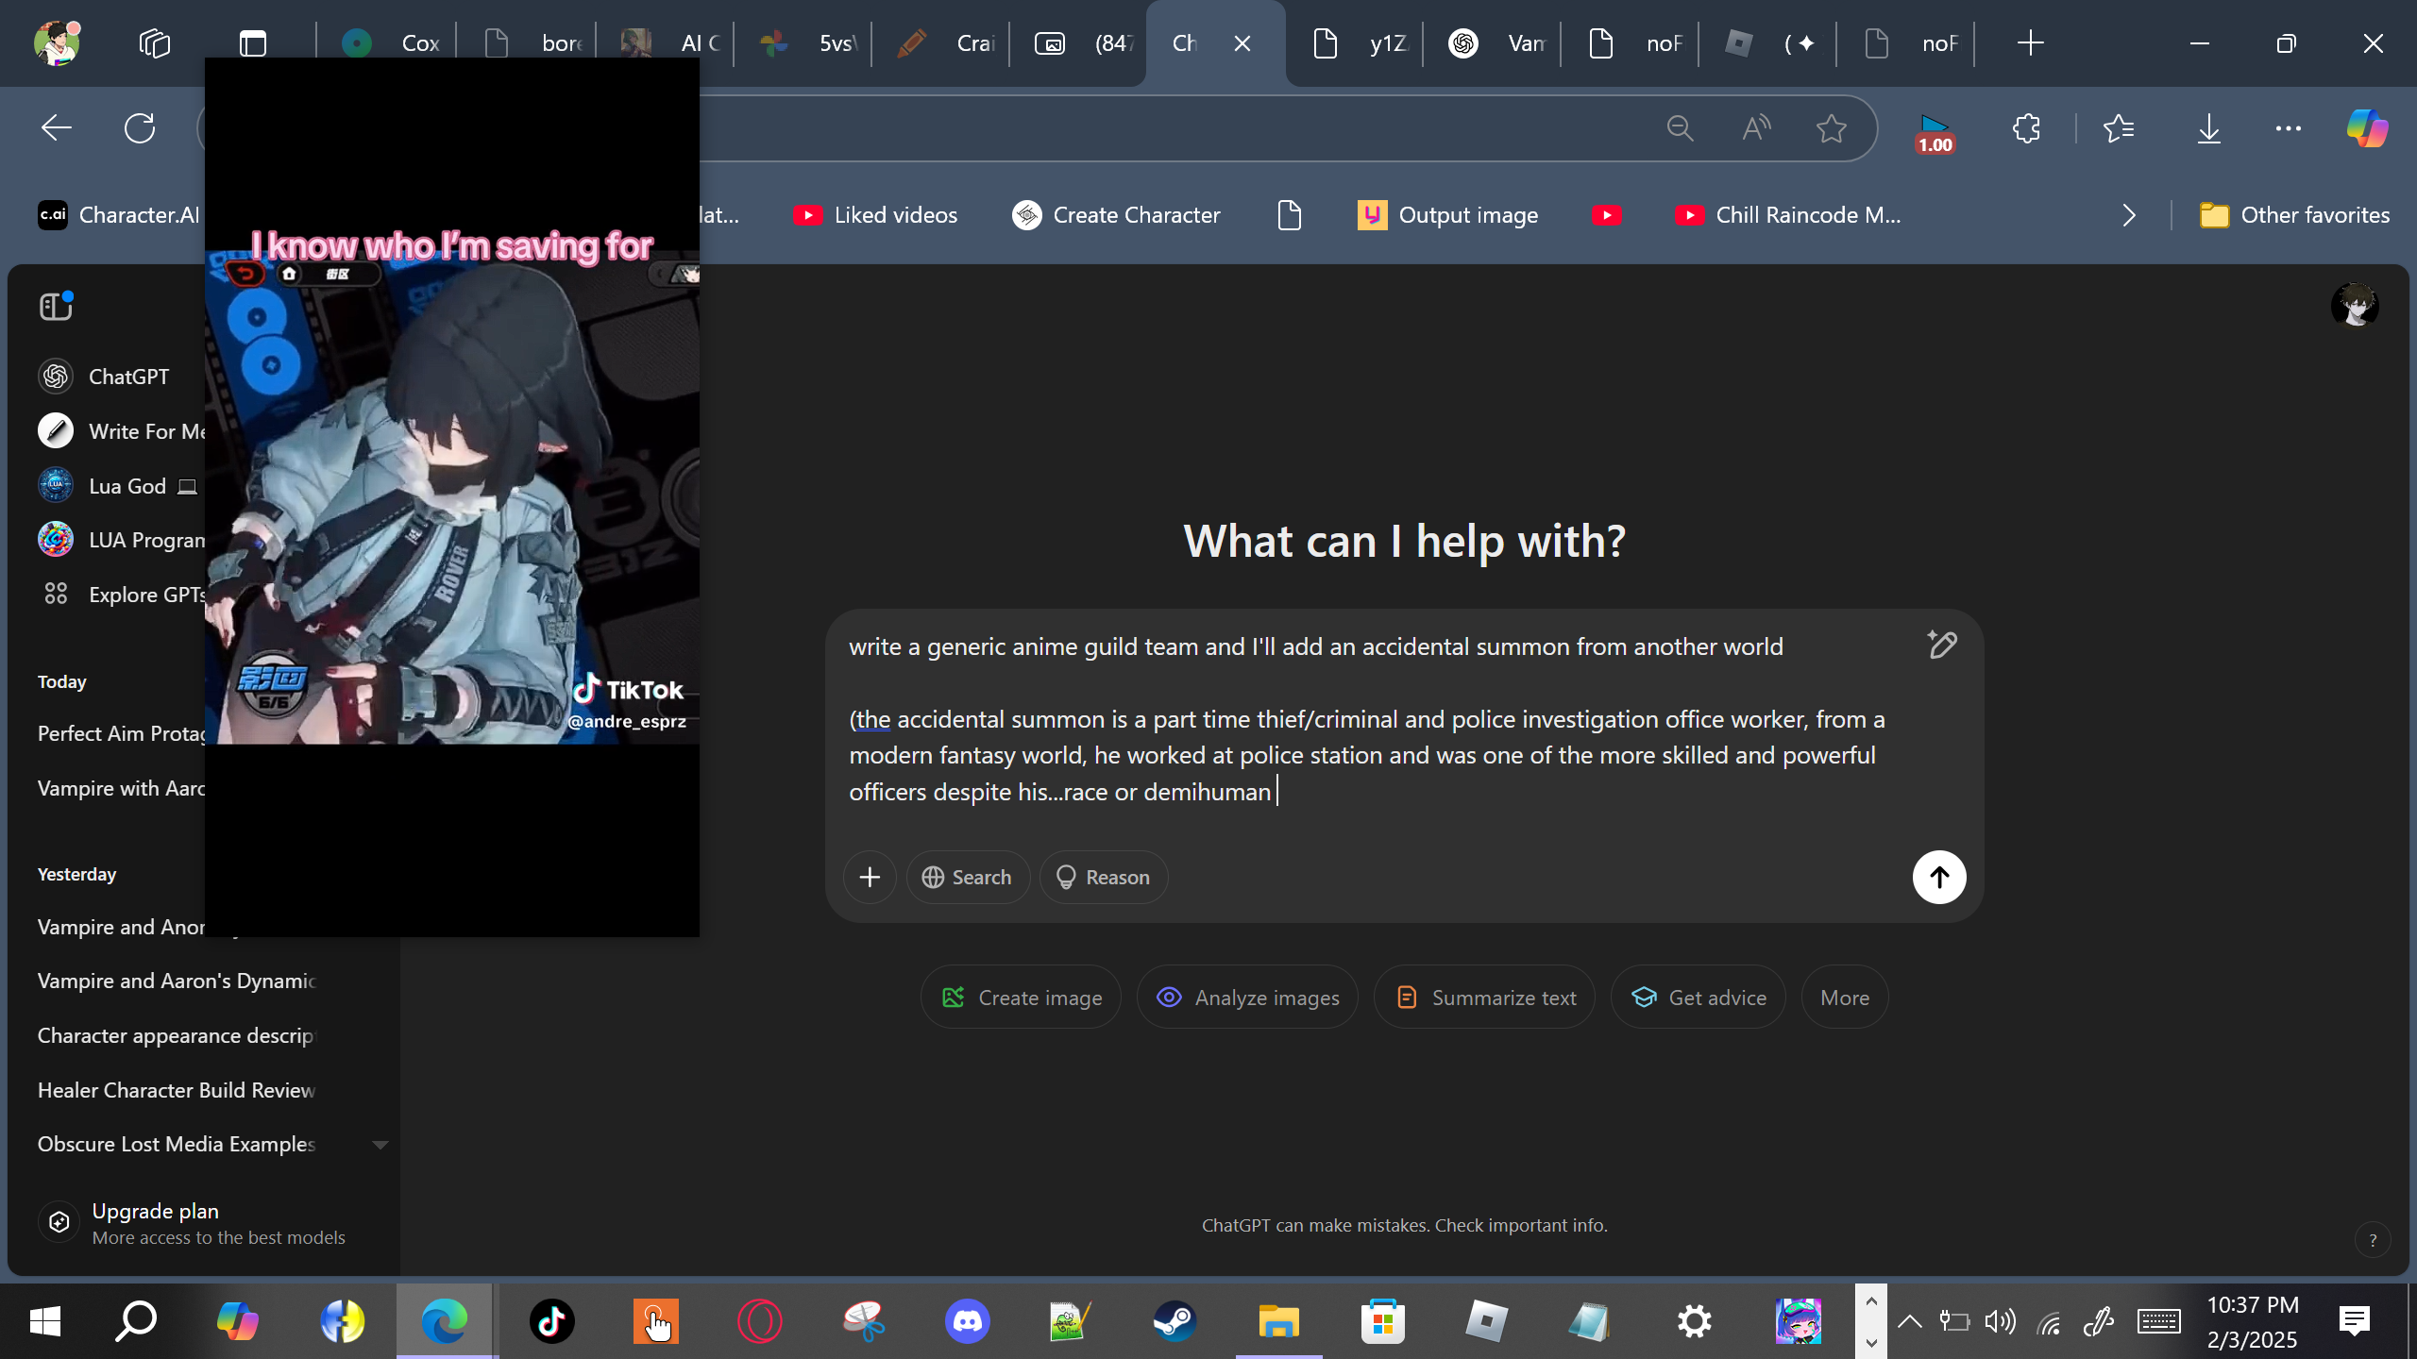Go back in the browser
The image size is (2417, 1359).
(57, 128)
